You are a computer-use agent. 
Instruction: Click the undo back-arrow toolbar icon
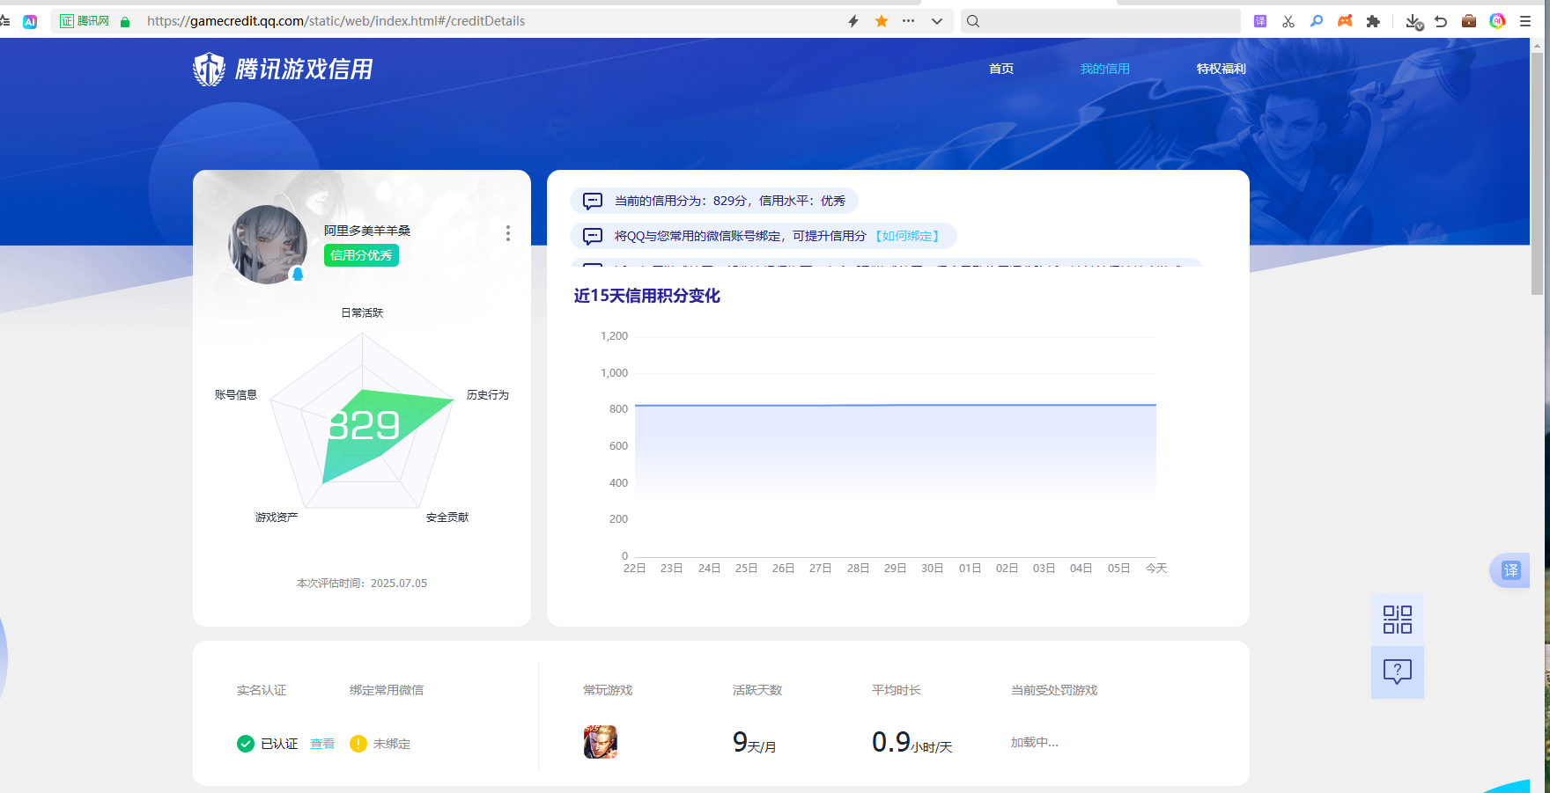tap(1441, 21)
